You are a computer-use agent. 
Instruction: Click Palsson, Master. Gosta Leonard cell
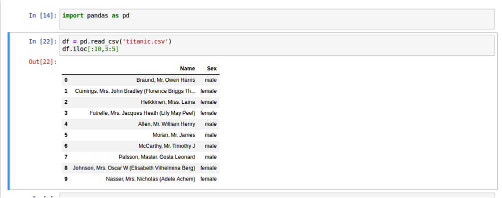pos(156,157)
